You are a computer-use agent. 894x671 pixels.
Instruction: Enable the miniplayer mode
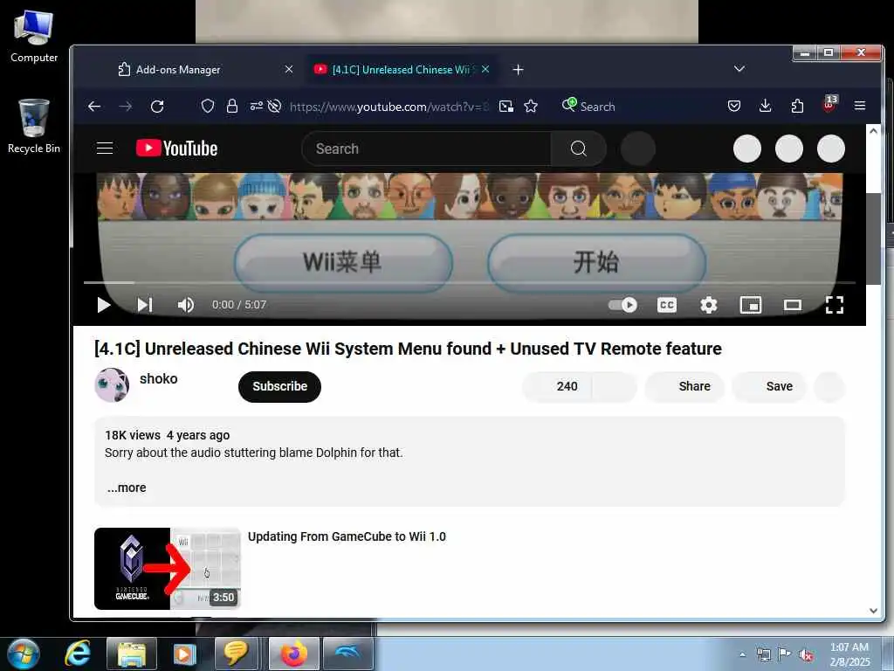[750, 305]
